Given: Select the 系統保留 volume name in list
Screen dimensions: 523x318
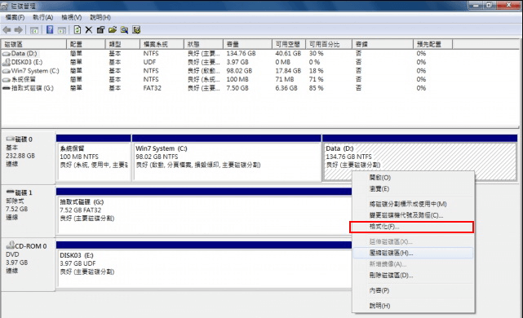Looking at the screenshot, I should (24, 80).
